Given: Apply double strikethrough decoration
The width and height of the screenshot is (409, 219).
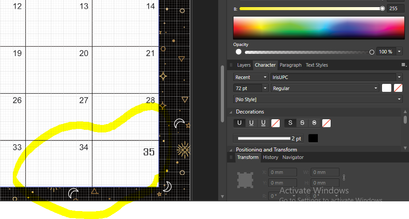Looking at the screenshot, I should tap(314, 123).
